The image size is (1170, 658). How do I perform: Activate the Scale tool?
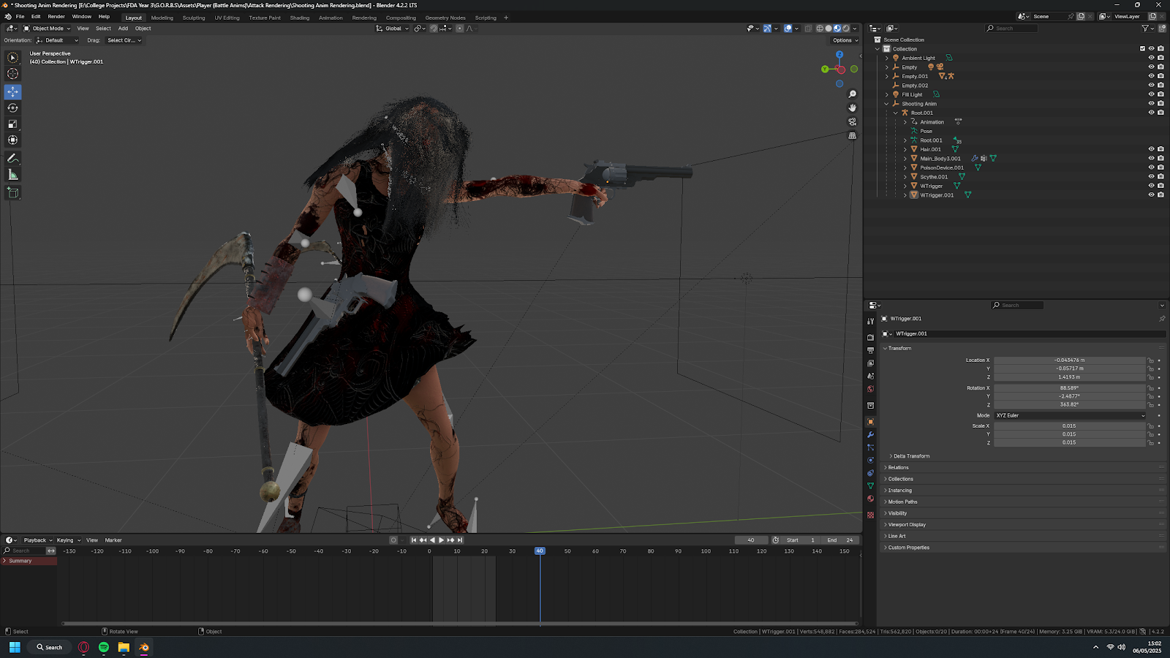coord(12,124)
